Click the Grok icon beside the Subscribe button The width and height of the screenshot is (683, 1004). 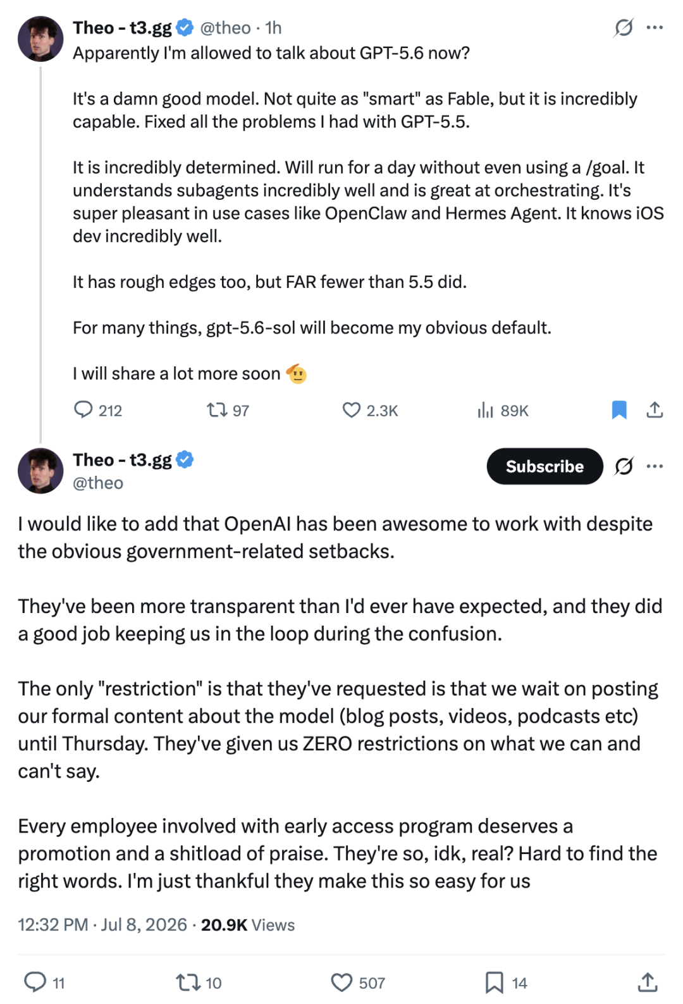[x=624, y=466]
